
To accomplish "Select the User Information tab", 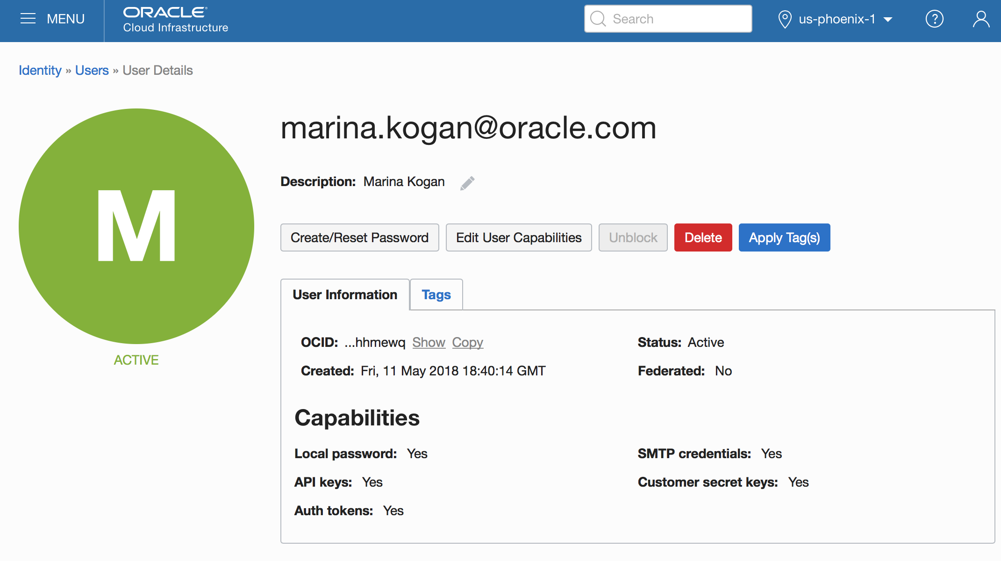I will coord(345,295).
